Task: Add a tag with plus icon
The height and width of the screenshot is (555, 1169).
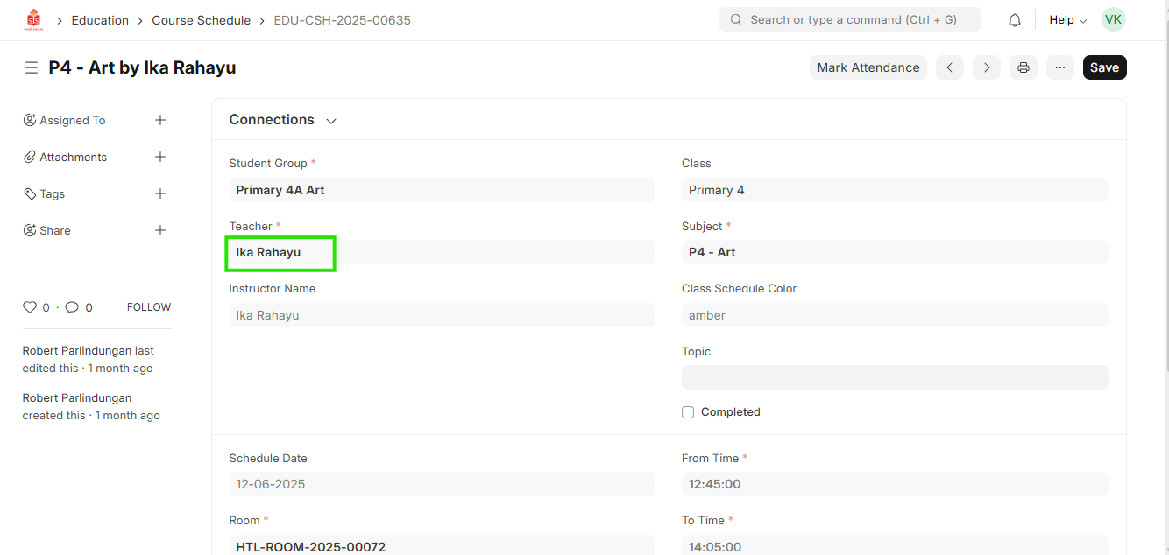Action: [x=160, y=193]
